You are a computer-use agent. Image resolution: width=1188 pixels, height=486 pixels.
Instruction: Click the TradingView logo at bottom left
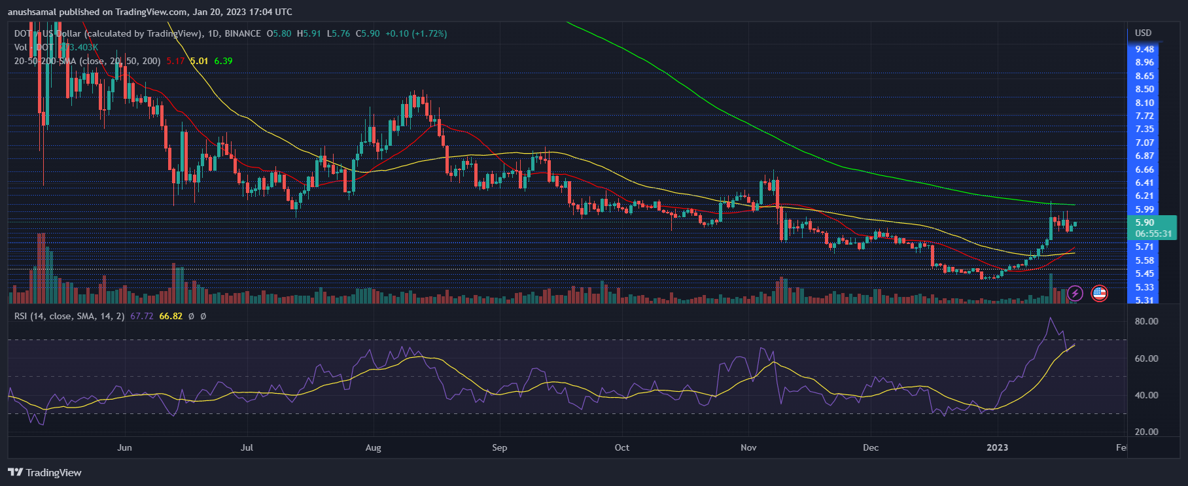coord(44,472)
